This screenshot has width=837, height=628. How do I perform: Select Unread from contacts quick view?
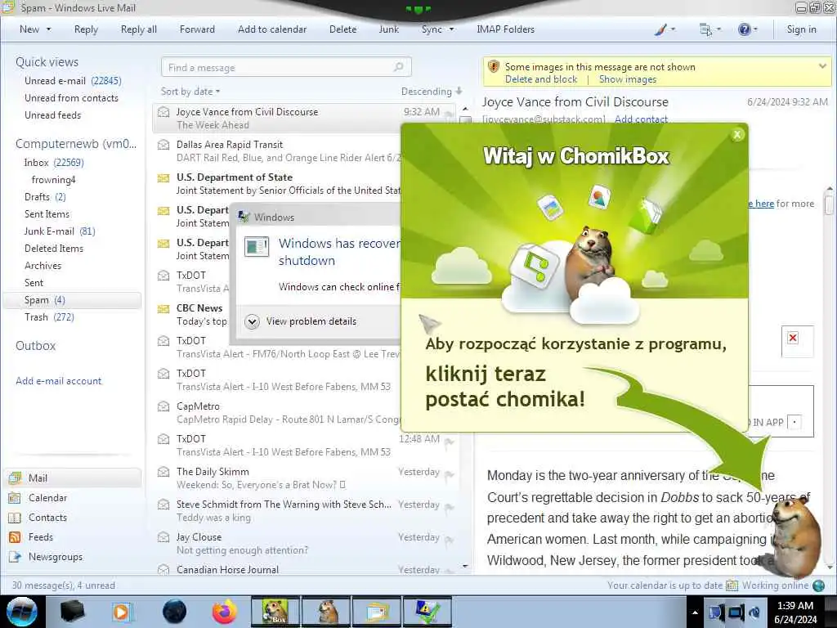pos(72,98)
